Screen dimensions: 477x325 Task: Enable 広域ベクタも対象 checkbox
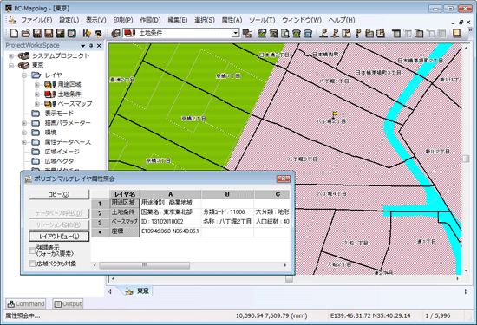pos(32,263)
